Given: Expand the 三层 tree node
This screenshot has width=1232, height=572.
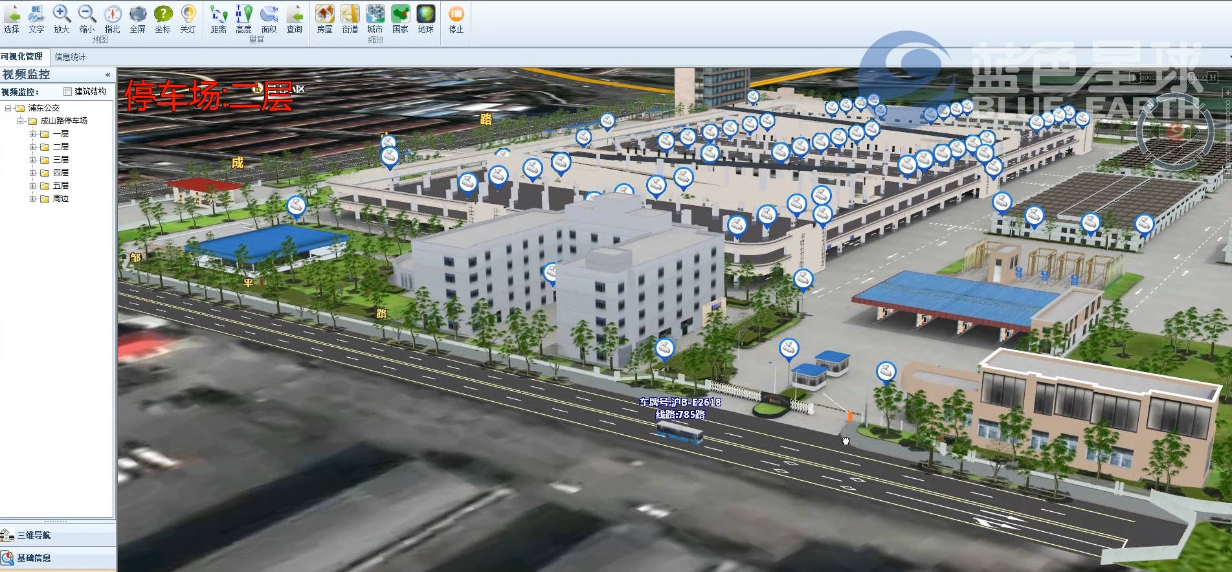Looking at the screenshot, I should tap(32, 160).
